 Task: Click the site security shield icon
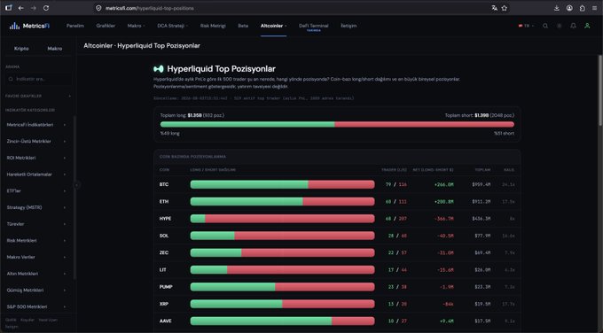[x=98, y=8]
